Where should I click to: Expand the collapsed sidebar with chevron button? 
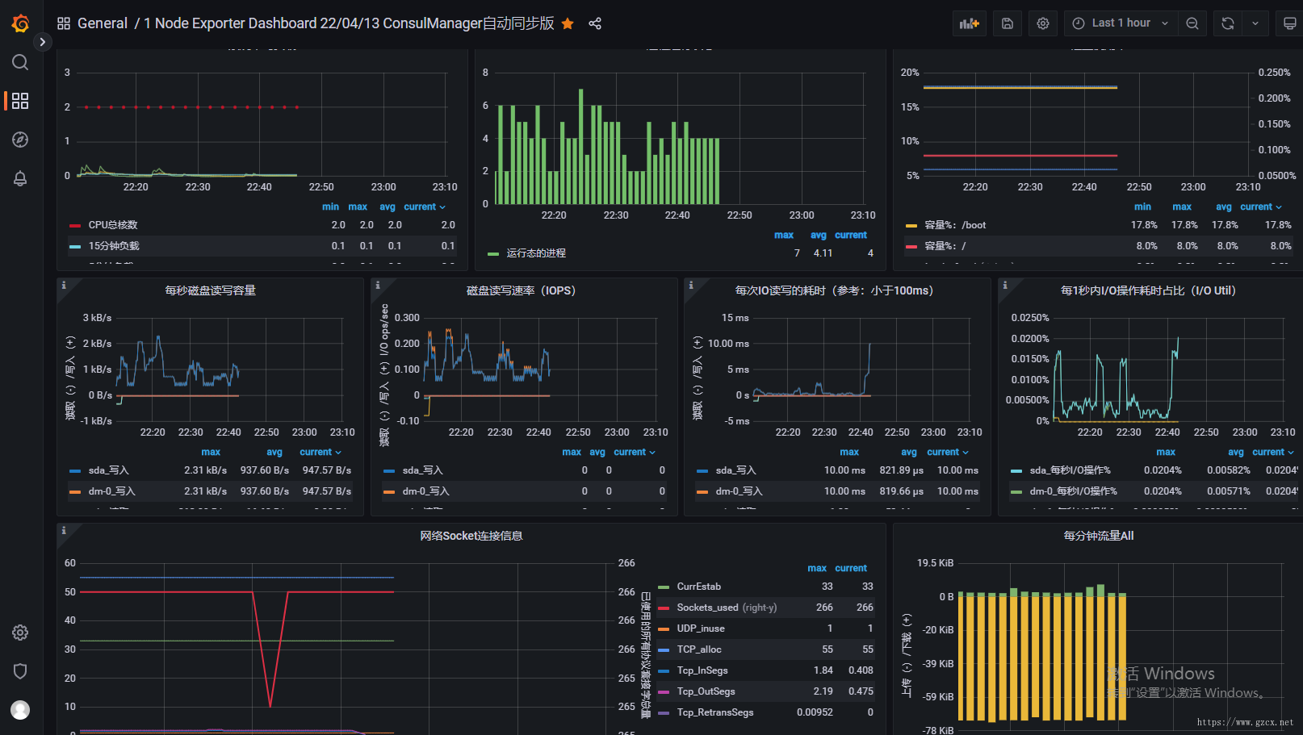(x=43, y=41)
